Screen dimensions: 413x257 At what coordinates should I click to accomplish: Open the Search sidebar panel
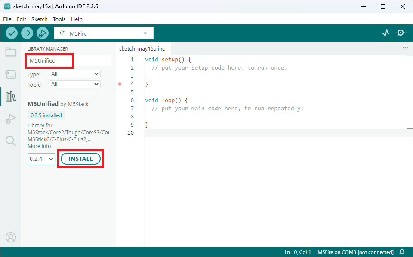point(11,141)
